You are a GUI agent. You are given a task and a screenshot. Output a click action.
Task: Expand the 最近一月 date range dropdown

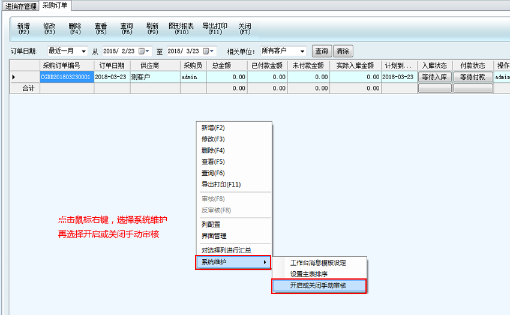coord(83,52)
